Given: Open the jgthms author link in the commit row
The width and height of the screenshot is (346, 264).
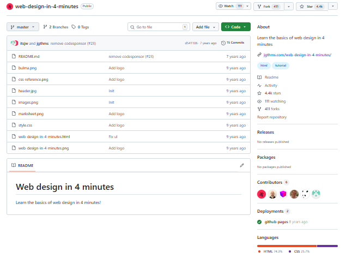Looking at the screenshot, I should pos(43,43).
